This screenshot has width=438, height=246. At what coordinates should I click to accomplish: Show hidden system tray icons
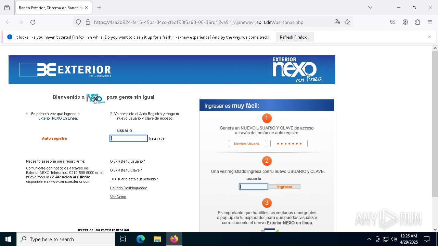tap(369, 239)
